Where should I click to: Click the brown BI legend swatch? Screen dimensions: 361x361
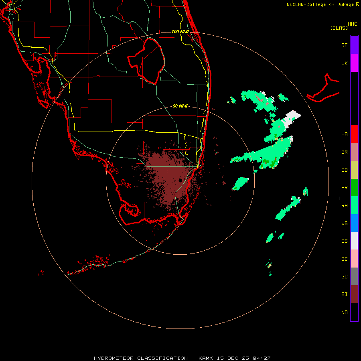(354, 294)
